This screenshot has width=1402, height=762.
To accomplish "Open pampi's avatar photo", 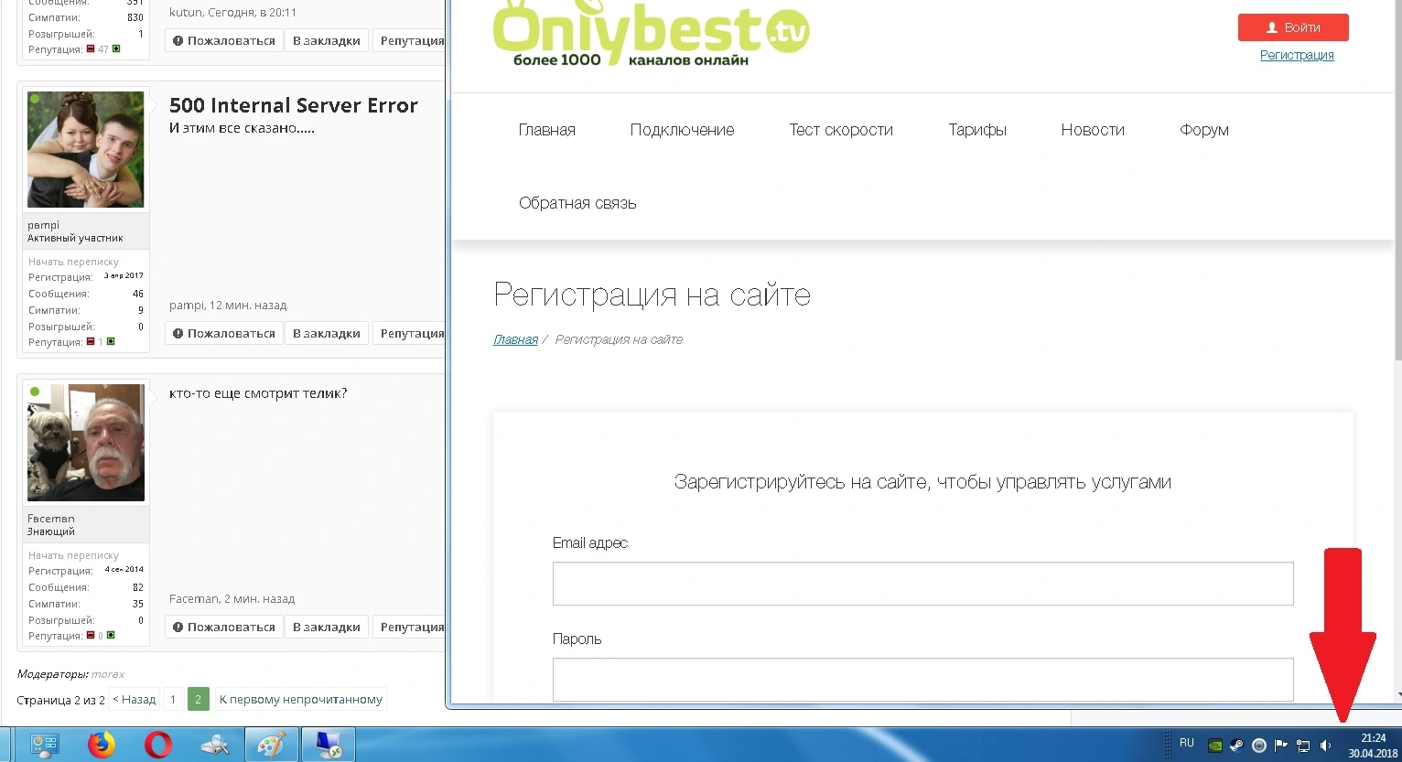I will [86, 149].
